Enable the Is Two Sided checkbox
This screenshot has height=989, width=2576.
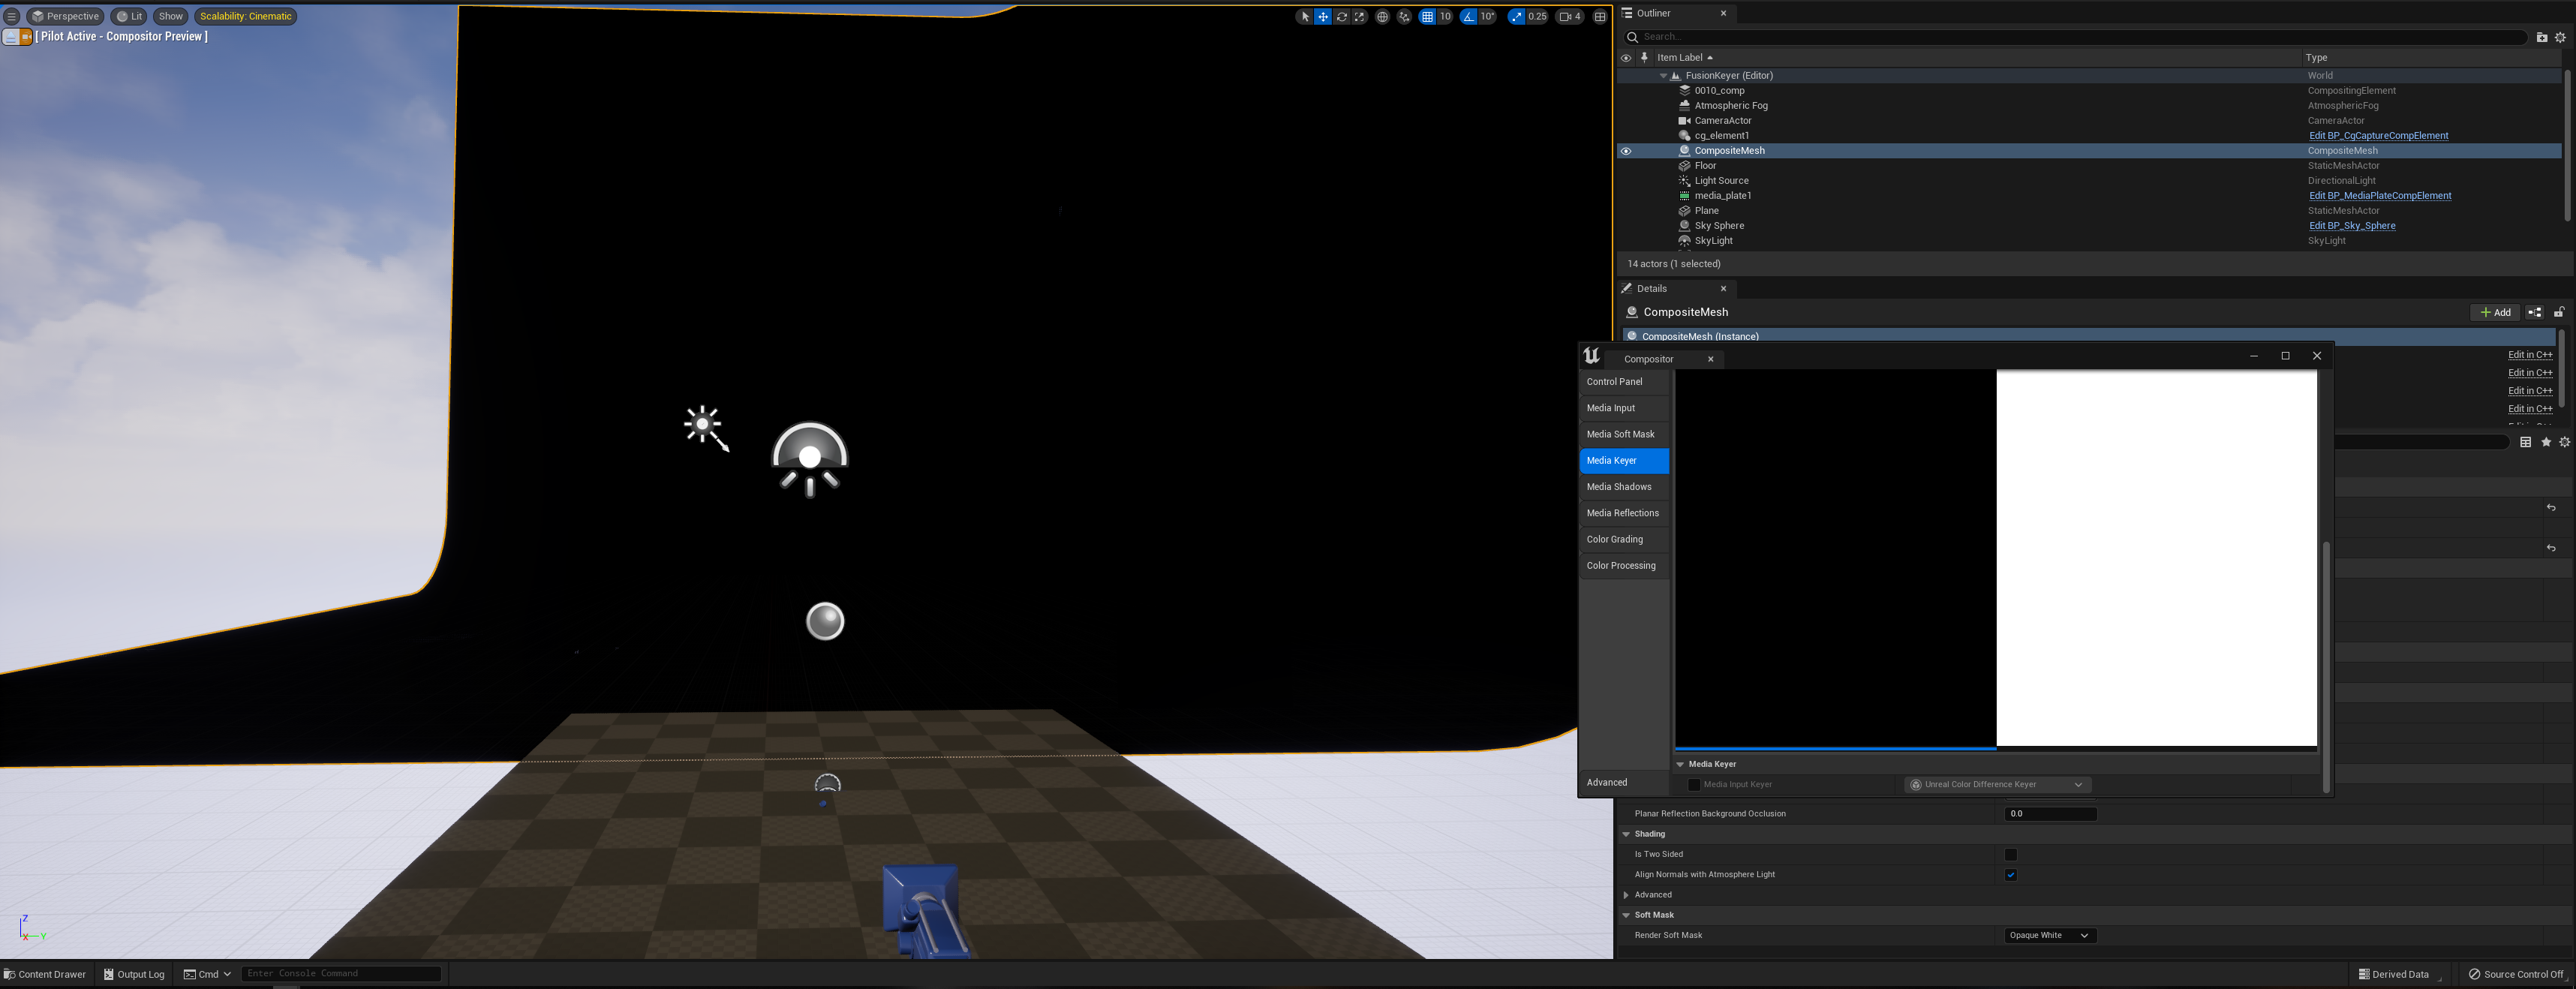[x=2010, y=855]
